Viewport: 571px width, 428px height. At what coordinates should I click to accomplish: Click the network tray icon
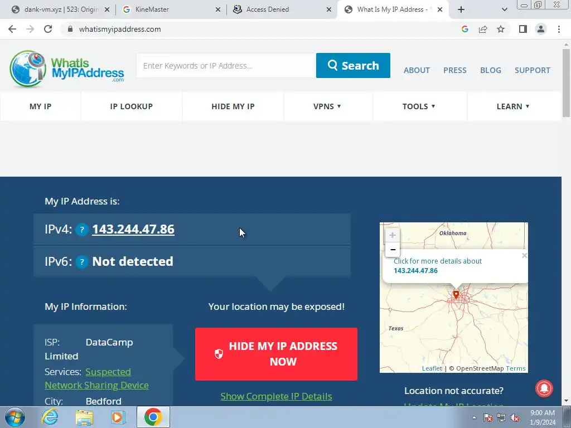(x=501, y=417)
